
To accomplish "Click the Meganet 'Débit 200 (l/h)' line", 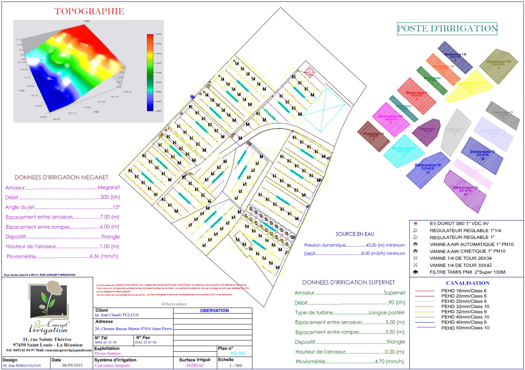I will pos(62,197).
